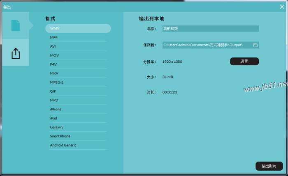Click the 格式 heading
Screen dimensions: 288x176
click(50, 19)
